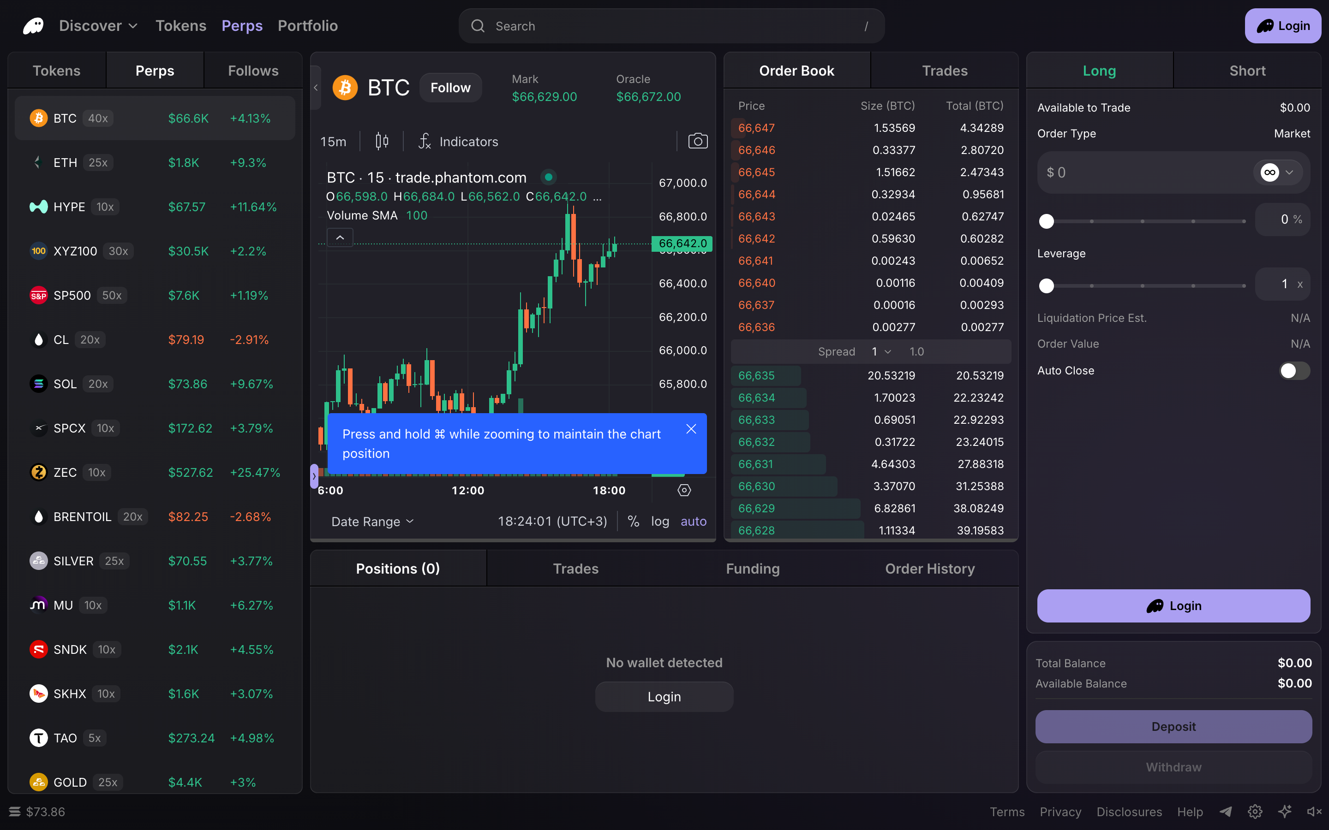Open the Tokens nav item

click(181, 26)
